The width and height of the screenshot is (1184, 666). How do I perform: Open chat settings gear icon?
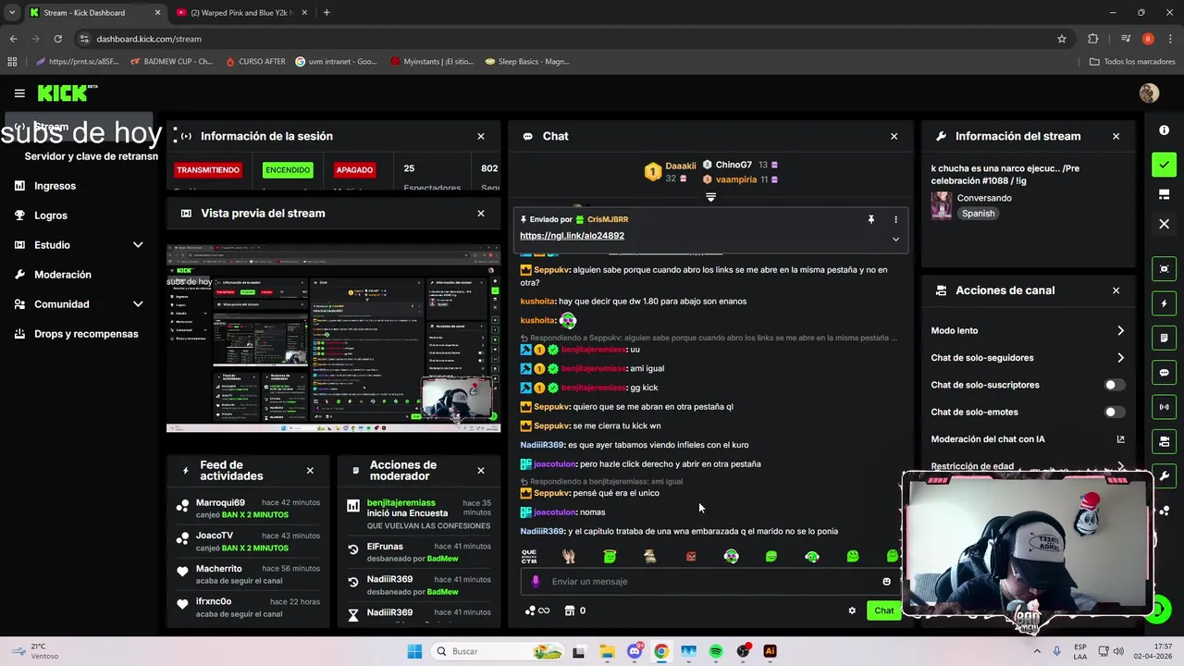[x=852, y=610]
